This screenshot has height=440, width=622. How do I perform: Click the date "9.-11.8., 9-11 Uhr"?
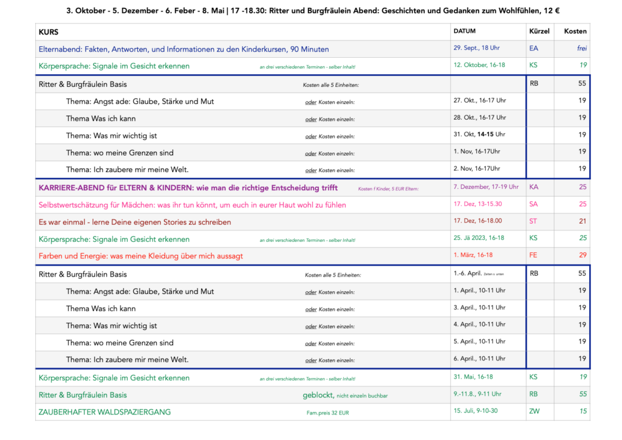point(477,394)
